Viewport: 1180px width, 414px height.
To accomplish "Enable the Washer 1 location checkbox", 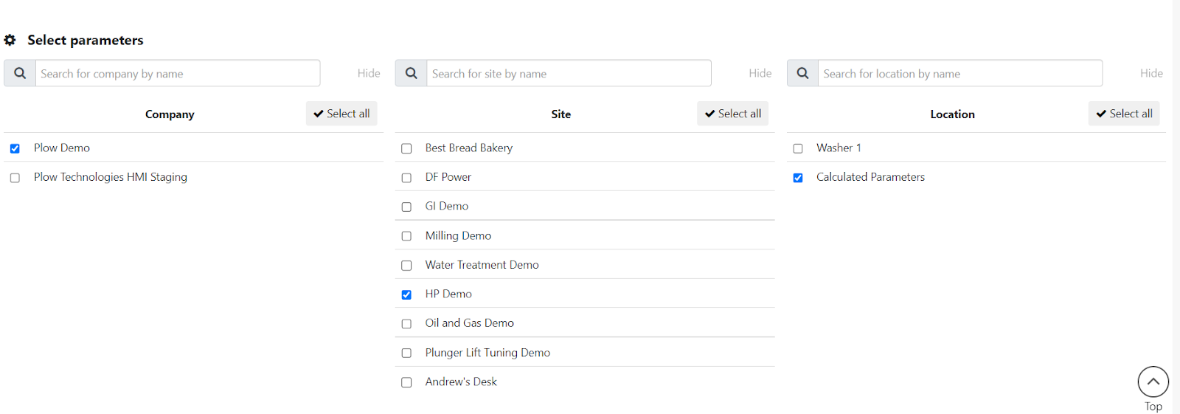I will tap(798, 148).
